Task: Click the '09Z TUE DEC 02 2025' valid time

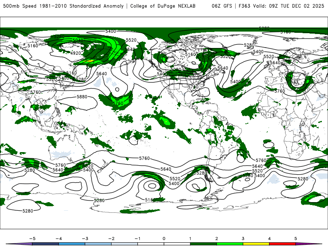Action: point(296,6)
